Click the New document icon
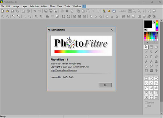The height and width of the screenshot is (118, 163). 2,11
